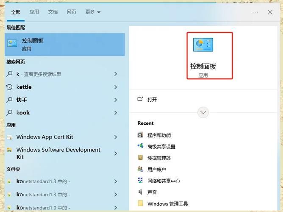
Task: Expand the chevron for k web results
Action: click(x=116, y=74)
